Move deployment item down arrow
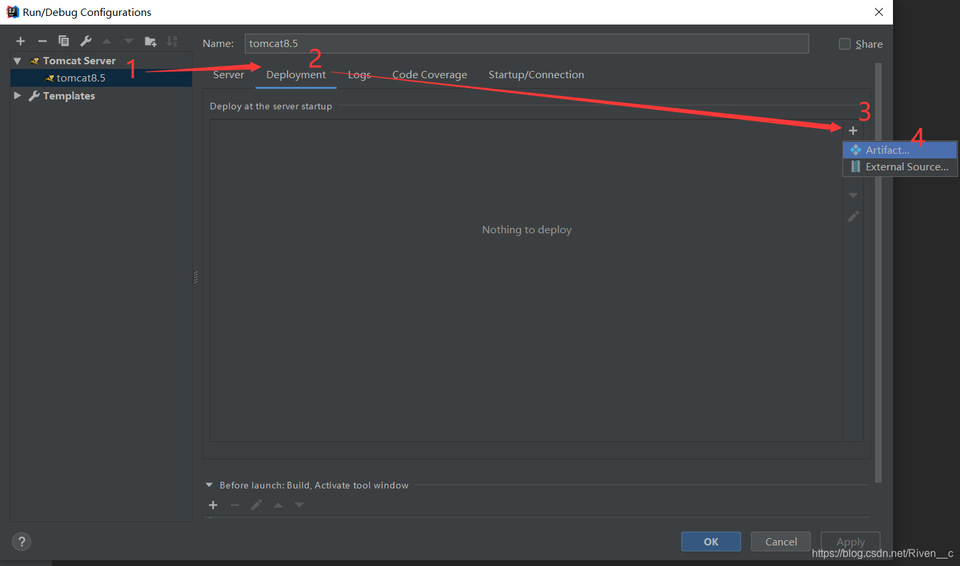 tap(853, 196)
